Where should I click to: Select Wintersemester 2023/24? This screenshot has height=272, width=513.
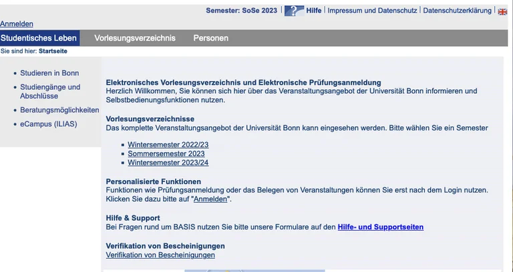168,163
